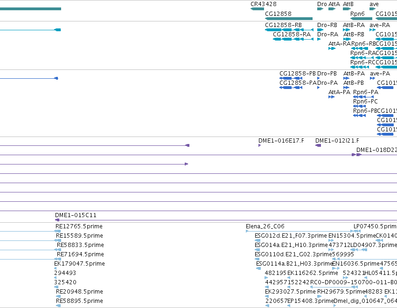The width and height of the screenshot is (397, 308).
Task: Select EST RH29679.5prime
Action: coord(341,292)
